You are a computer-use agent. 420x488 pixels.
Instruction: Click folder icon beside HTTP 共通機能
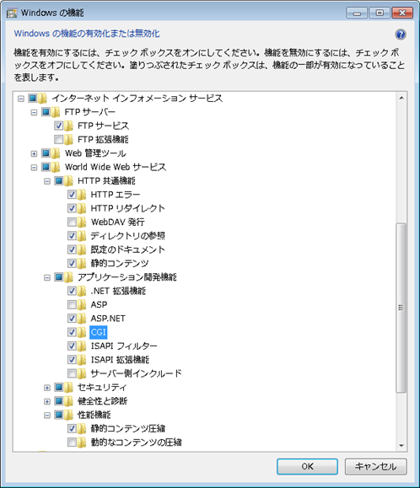[x=68, y=181]
